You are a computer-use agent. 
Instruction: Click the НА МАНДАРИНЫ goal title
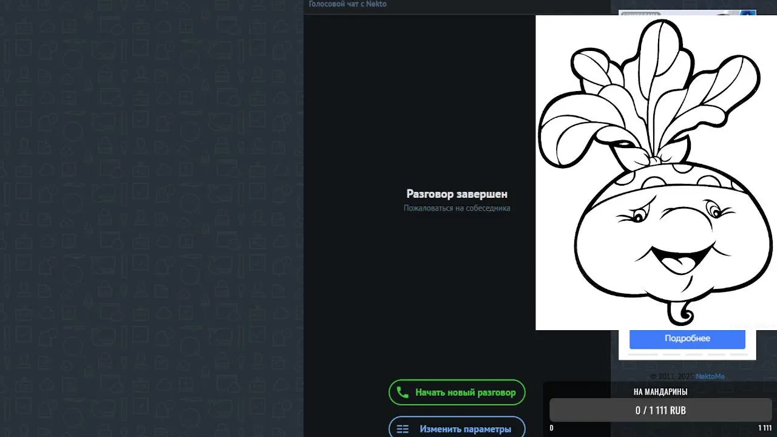(x=660, y=391)
